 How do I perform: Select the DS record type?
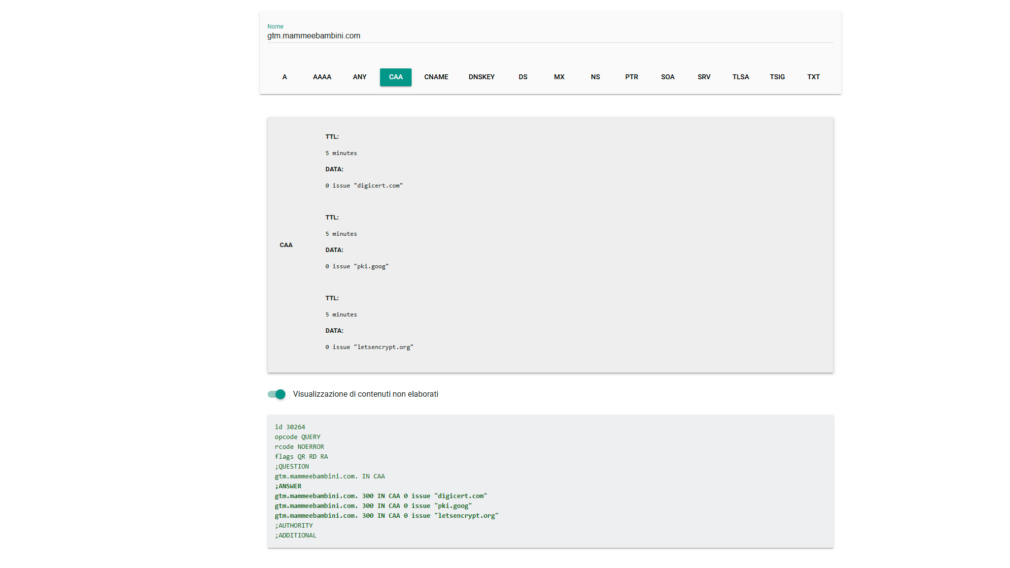522,77
